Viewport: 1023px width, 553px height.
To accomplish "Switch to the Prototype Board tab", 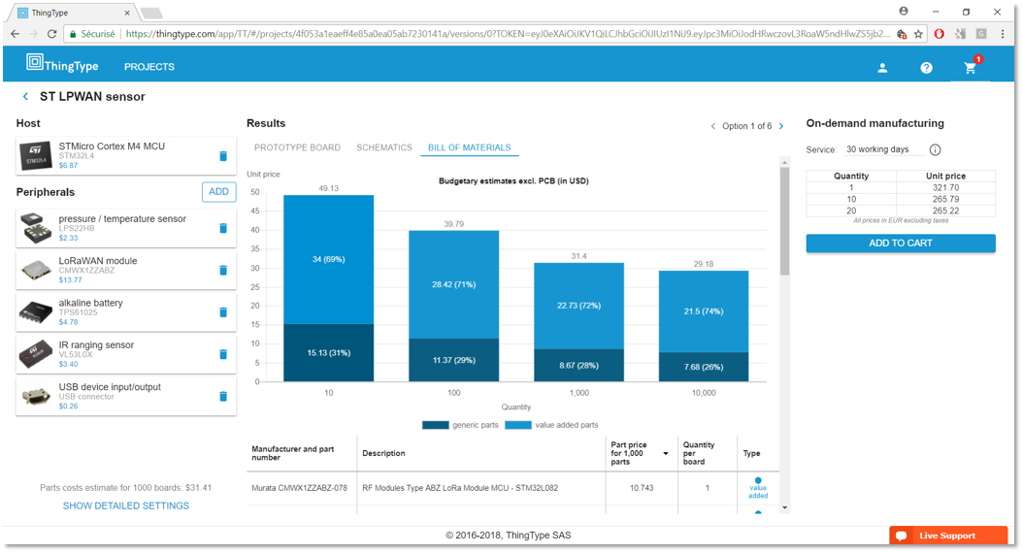I will point(297,147).
